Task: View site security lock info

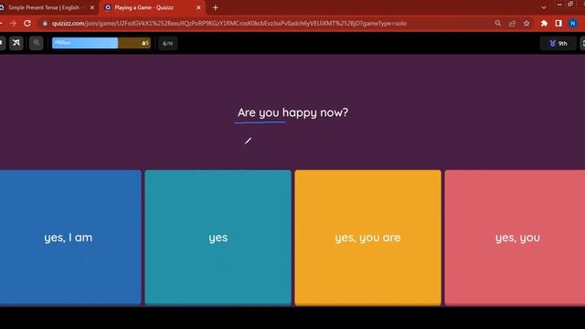Action: 45,23
